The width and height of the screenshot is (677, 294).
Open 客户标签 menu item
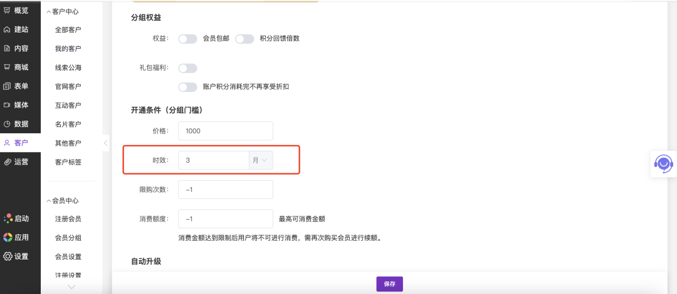click(x=68, y=163)
